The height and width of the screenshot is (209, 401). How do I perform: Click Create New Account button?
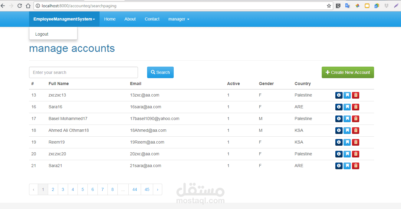click(x=348, y=72)
